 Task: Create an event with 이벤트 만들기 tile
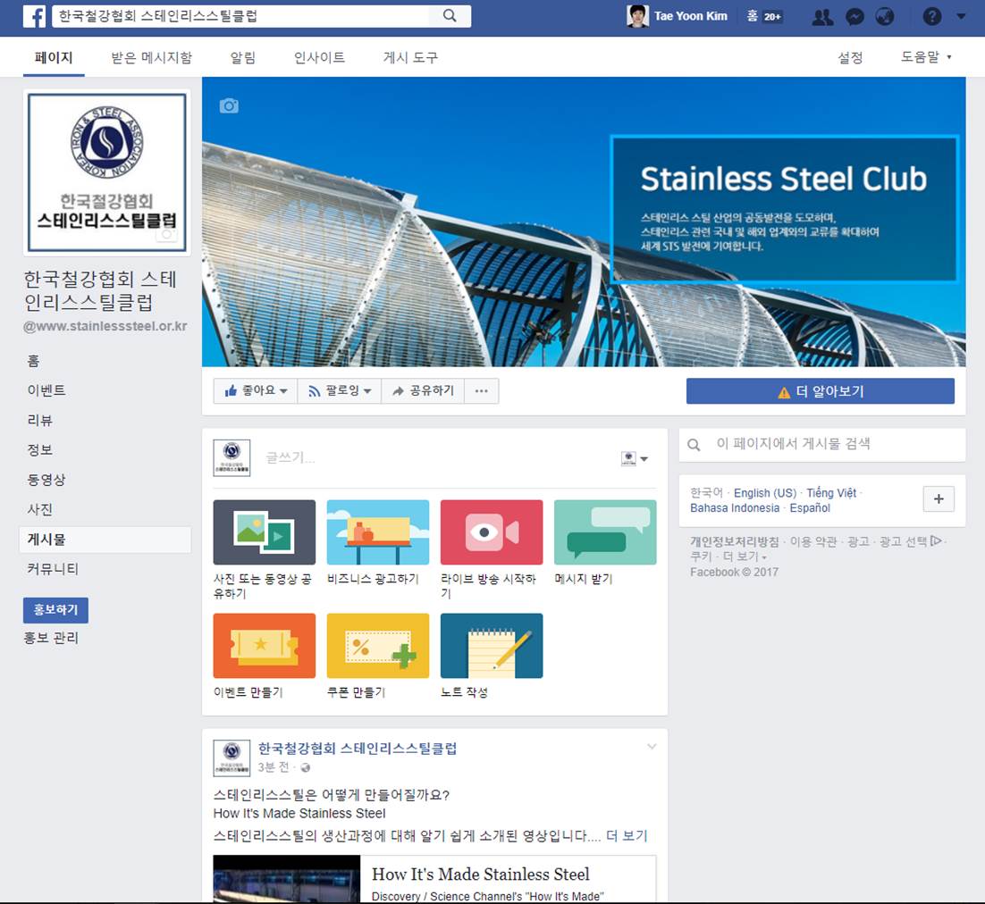pos(264,644)
